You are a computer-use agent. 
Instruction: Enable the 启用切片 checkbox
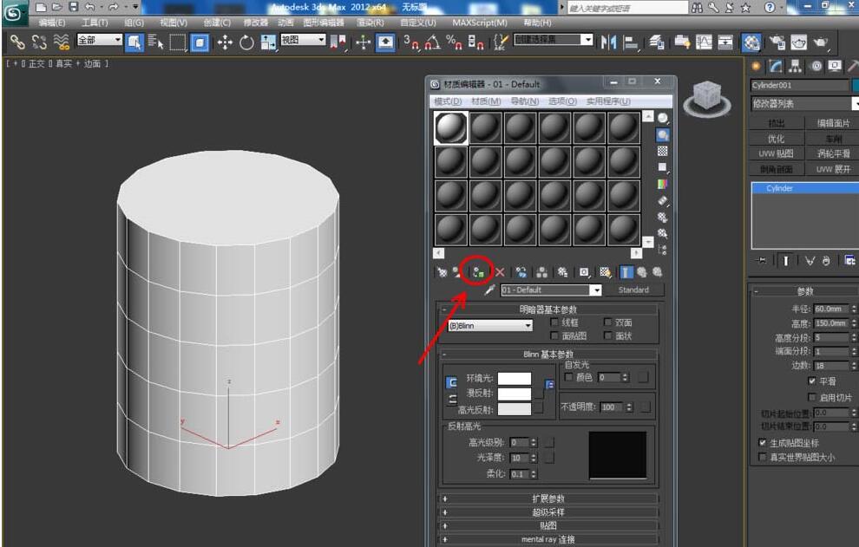point(812,397)
